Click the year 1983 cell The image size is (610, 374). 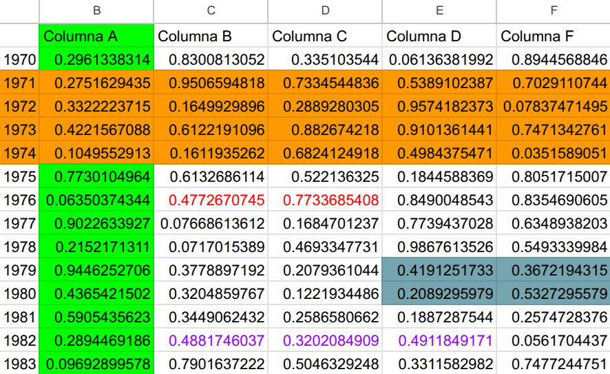click(x=19, y=363)
